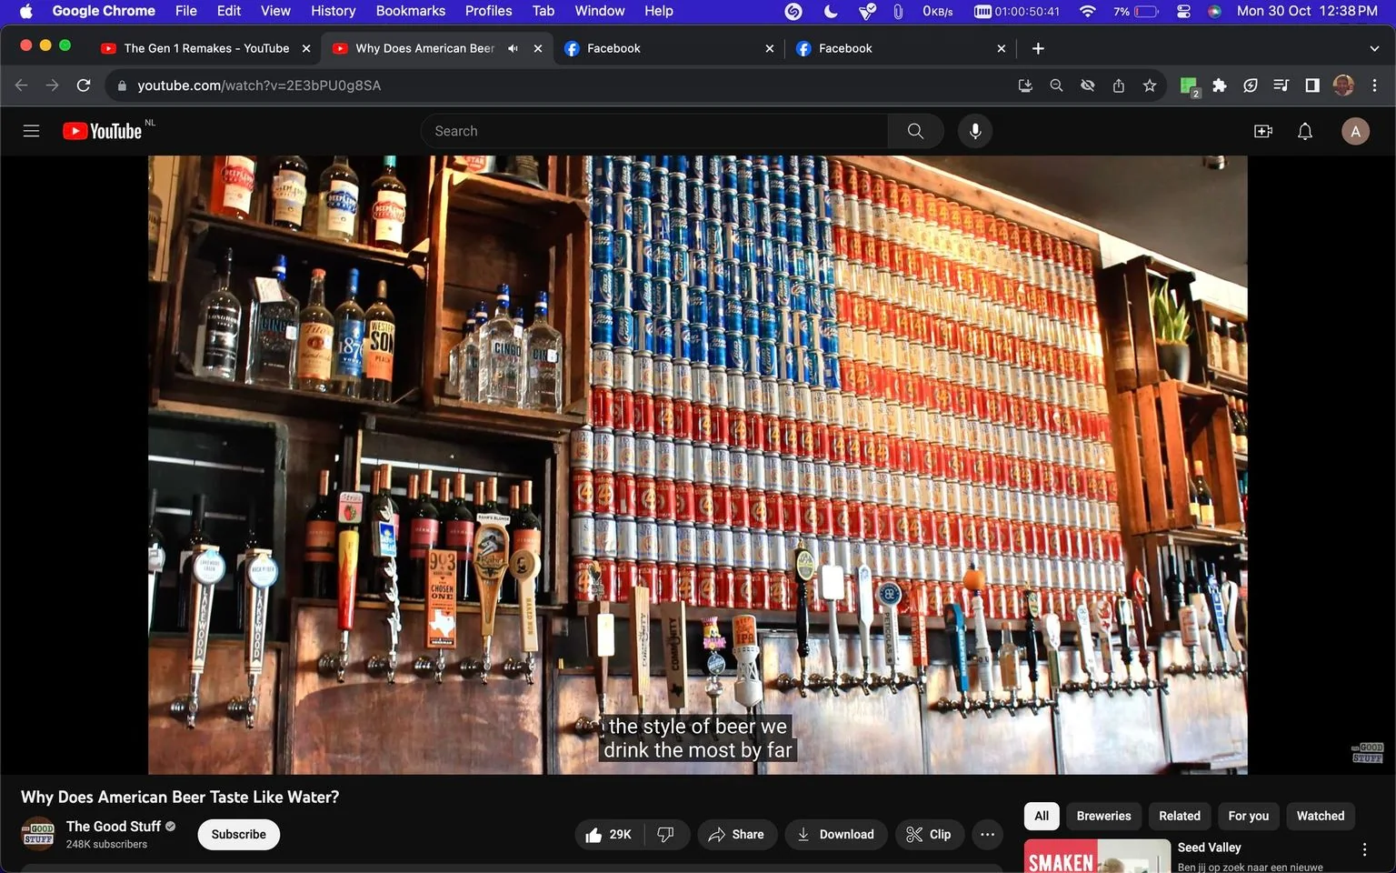The width and height of the screenshot is (1396, 873).
Task: Click the Download button
Action: [x=835, y=834]
